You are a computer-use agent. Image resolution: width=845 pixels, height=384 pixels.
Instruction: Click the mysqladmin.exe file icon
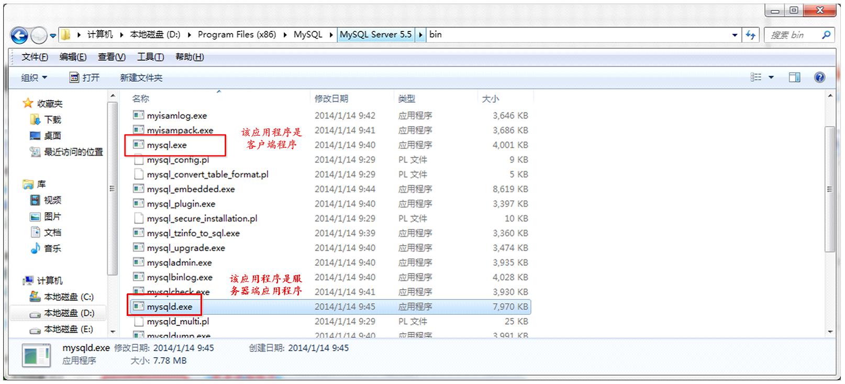[138, 262]
